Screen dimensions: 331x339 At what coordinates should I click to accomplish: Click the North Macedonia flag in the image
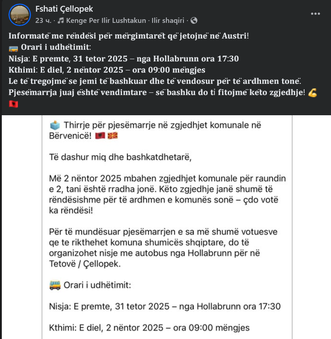point(113,135)
